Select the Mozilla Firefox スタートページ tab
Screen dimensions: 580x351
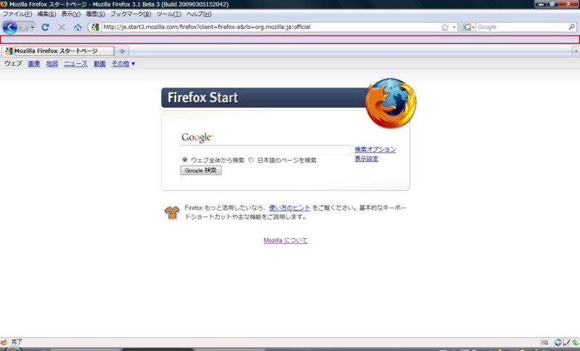(58, 51)
